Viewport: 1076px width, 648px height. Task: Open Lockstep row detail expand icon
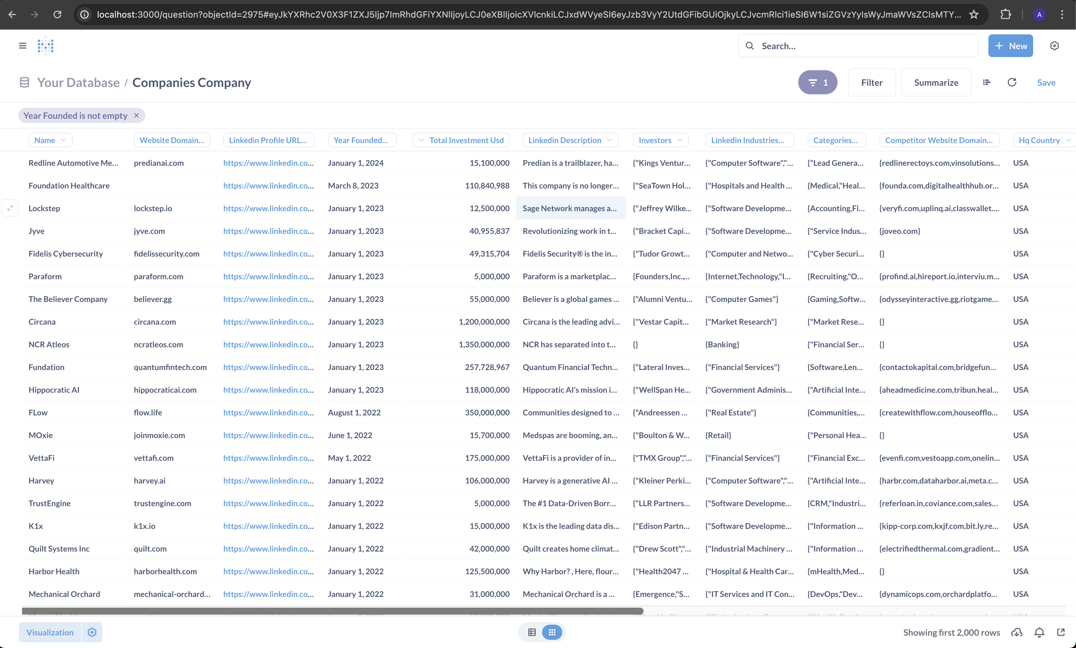(x=10, y=208)
